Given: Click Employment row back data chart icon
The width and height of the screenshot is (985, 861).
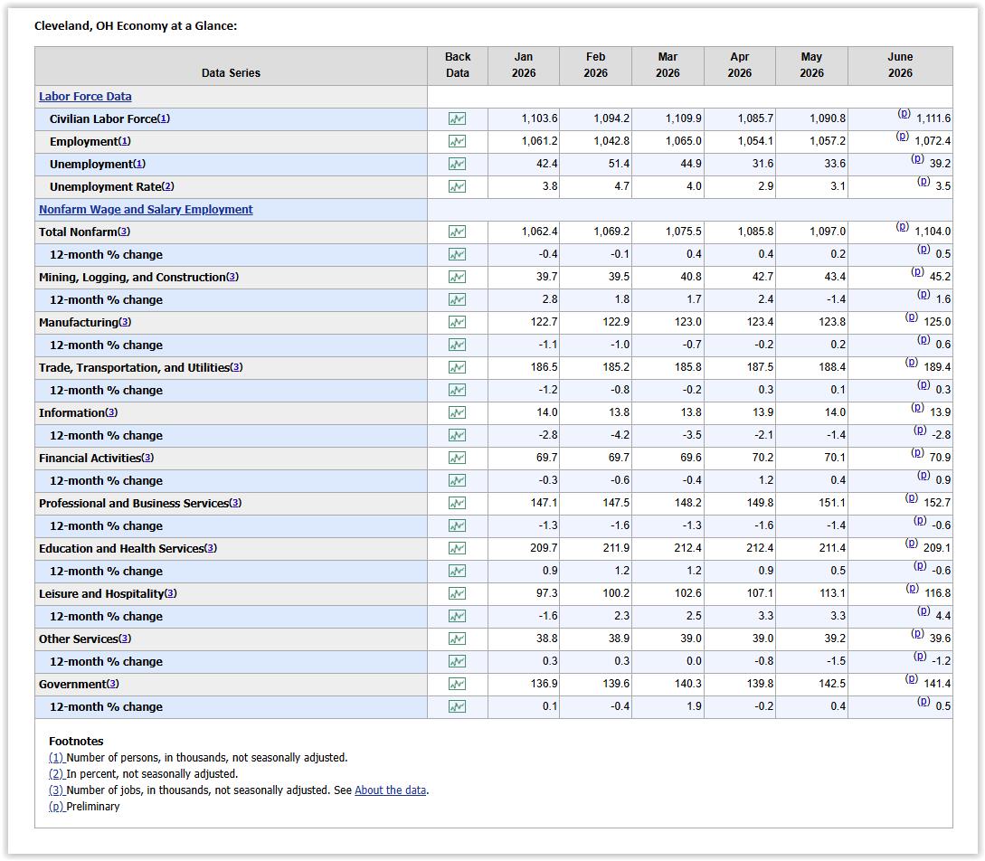Looking at the screenshot, I should (x=457, y=141).
